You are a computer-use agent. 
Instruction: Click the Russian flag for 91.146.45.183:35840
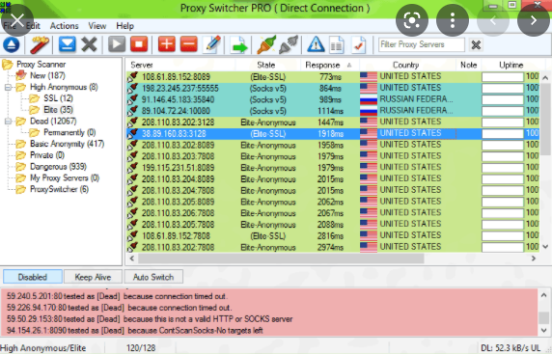[x=369, y=99]
